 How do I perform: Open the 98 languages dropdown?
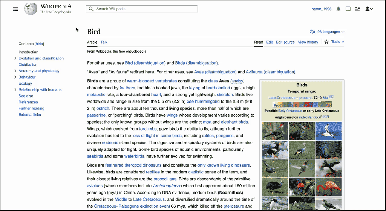coord(327,32)
